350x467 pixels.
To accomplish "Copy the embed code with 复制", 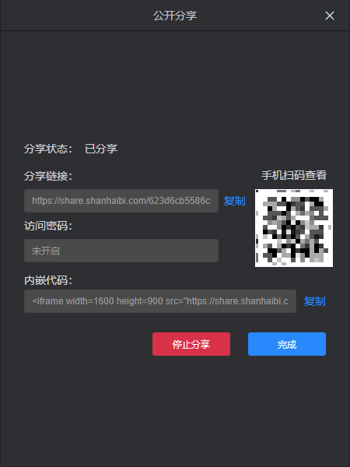I will point(314,301).
